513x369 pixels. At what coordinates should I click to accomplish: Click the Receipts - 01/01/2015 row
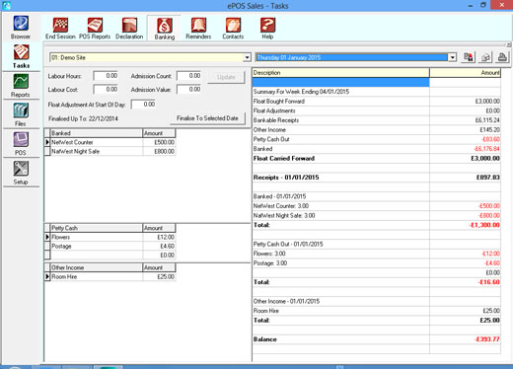(x=377, y=178)
